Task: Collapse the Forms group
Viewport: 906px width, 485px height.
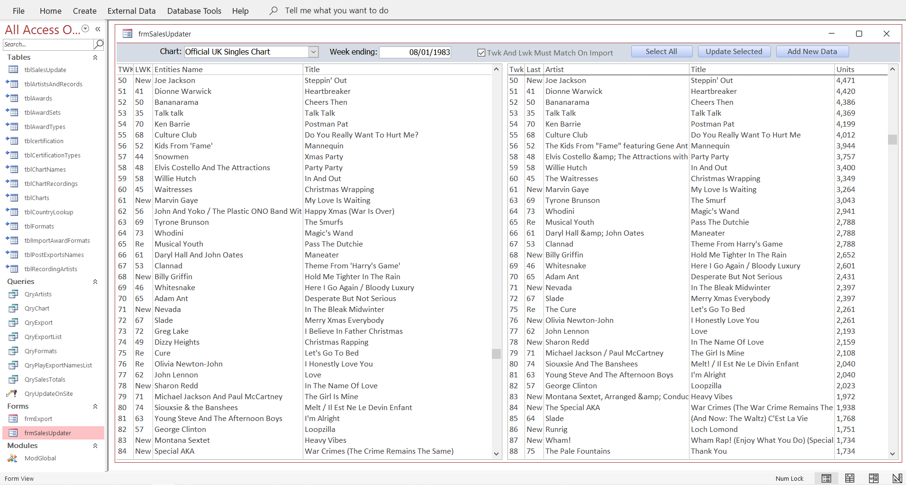Action: pos(95,406)
